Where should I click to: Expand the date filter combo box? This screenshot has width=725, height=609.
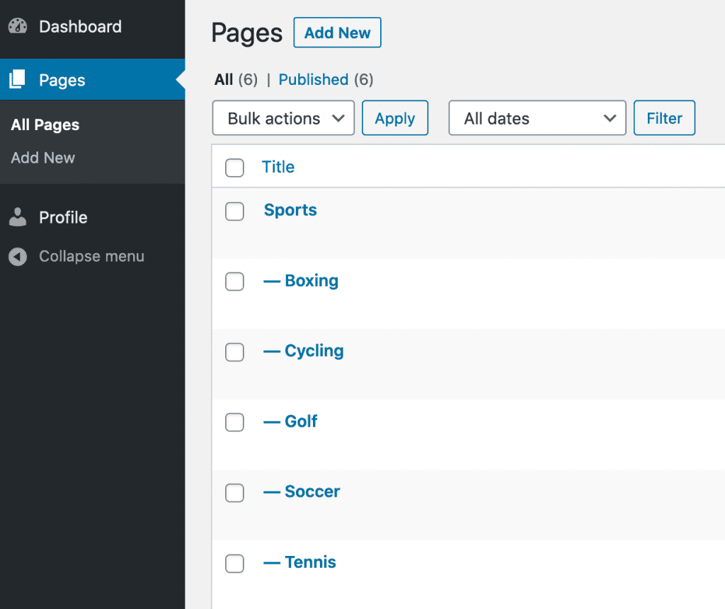click(x=536, y=117)
